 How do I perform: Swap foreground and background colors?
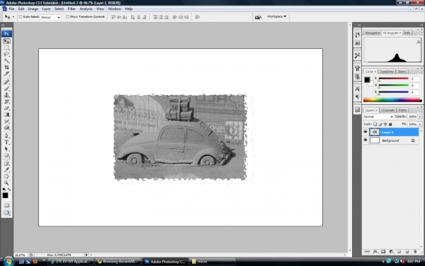pyautogui.click(x=9, y=189)
